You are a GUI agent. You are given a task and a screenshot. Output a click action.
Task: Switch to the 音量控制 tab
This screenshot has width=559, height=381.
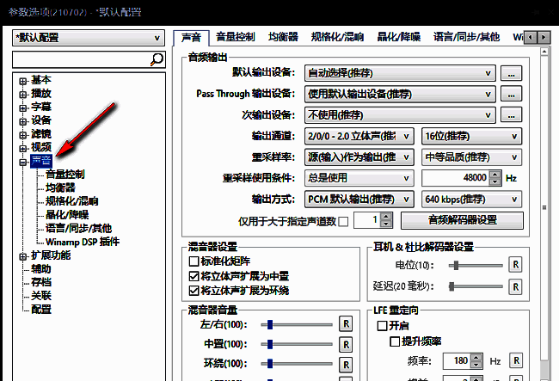pos(235,37)
